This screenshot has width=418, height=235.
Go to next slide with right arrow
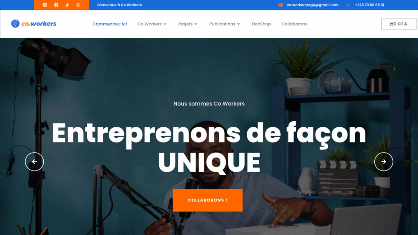tap(384, 162)
